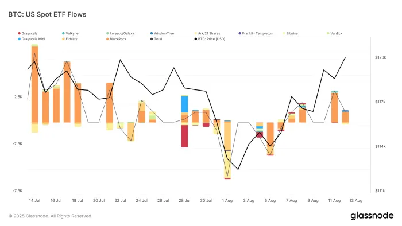Toggle the Valkyrie legend series

70,33
